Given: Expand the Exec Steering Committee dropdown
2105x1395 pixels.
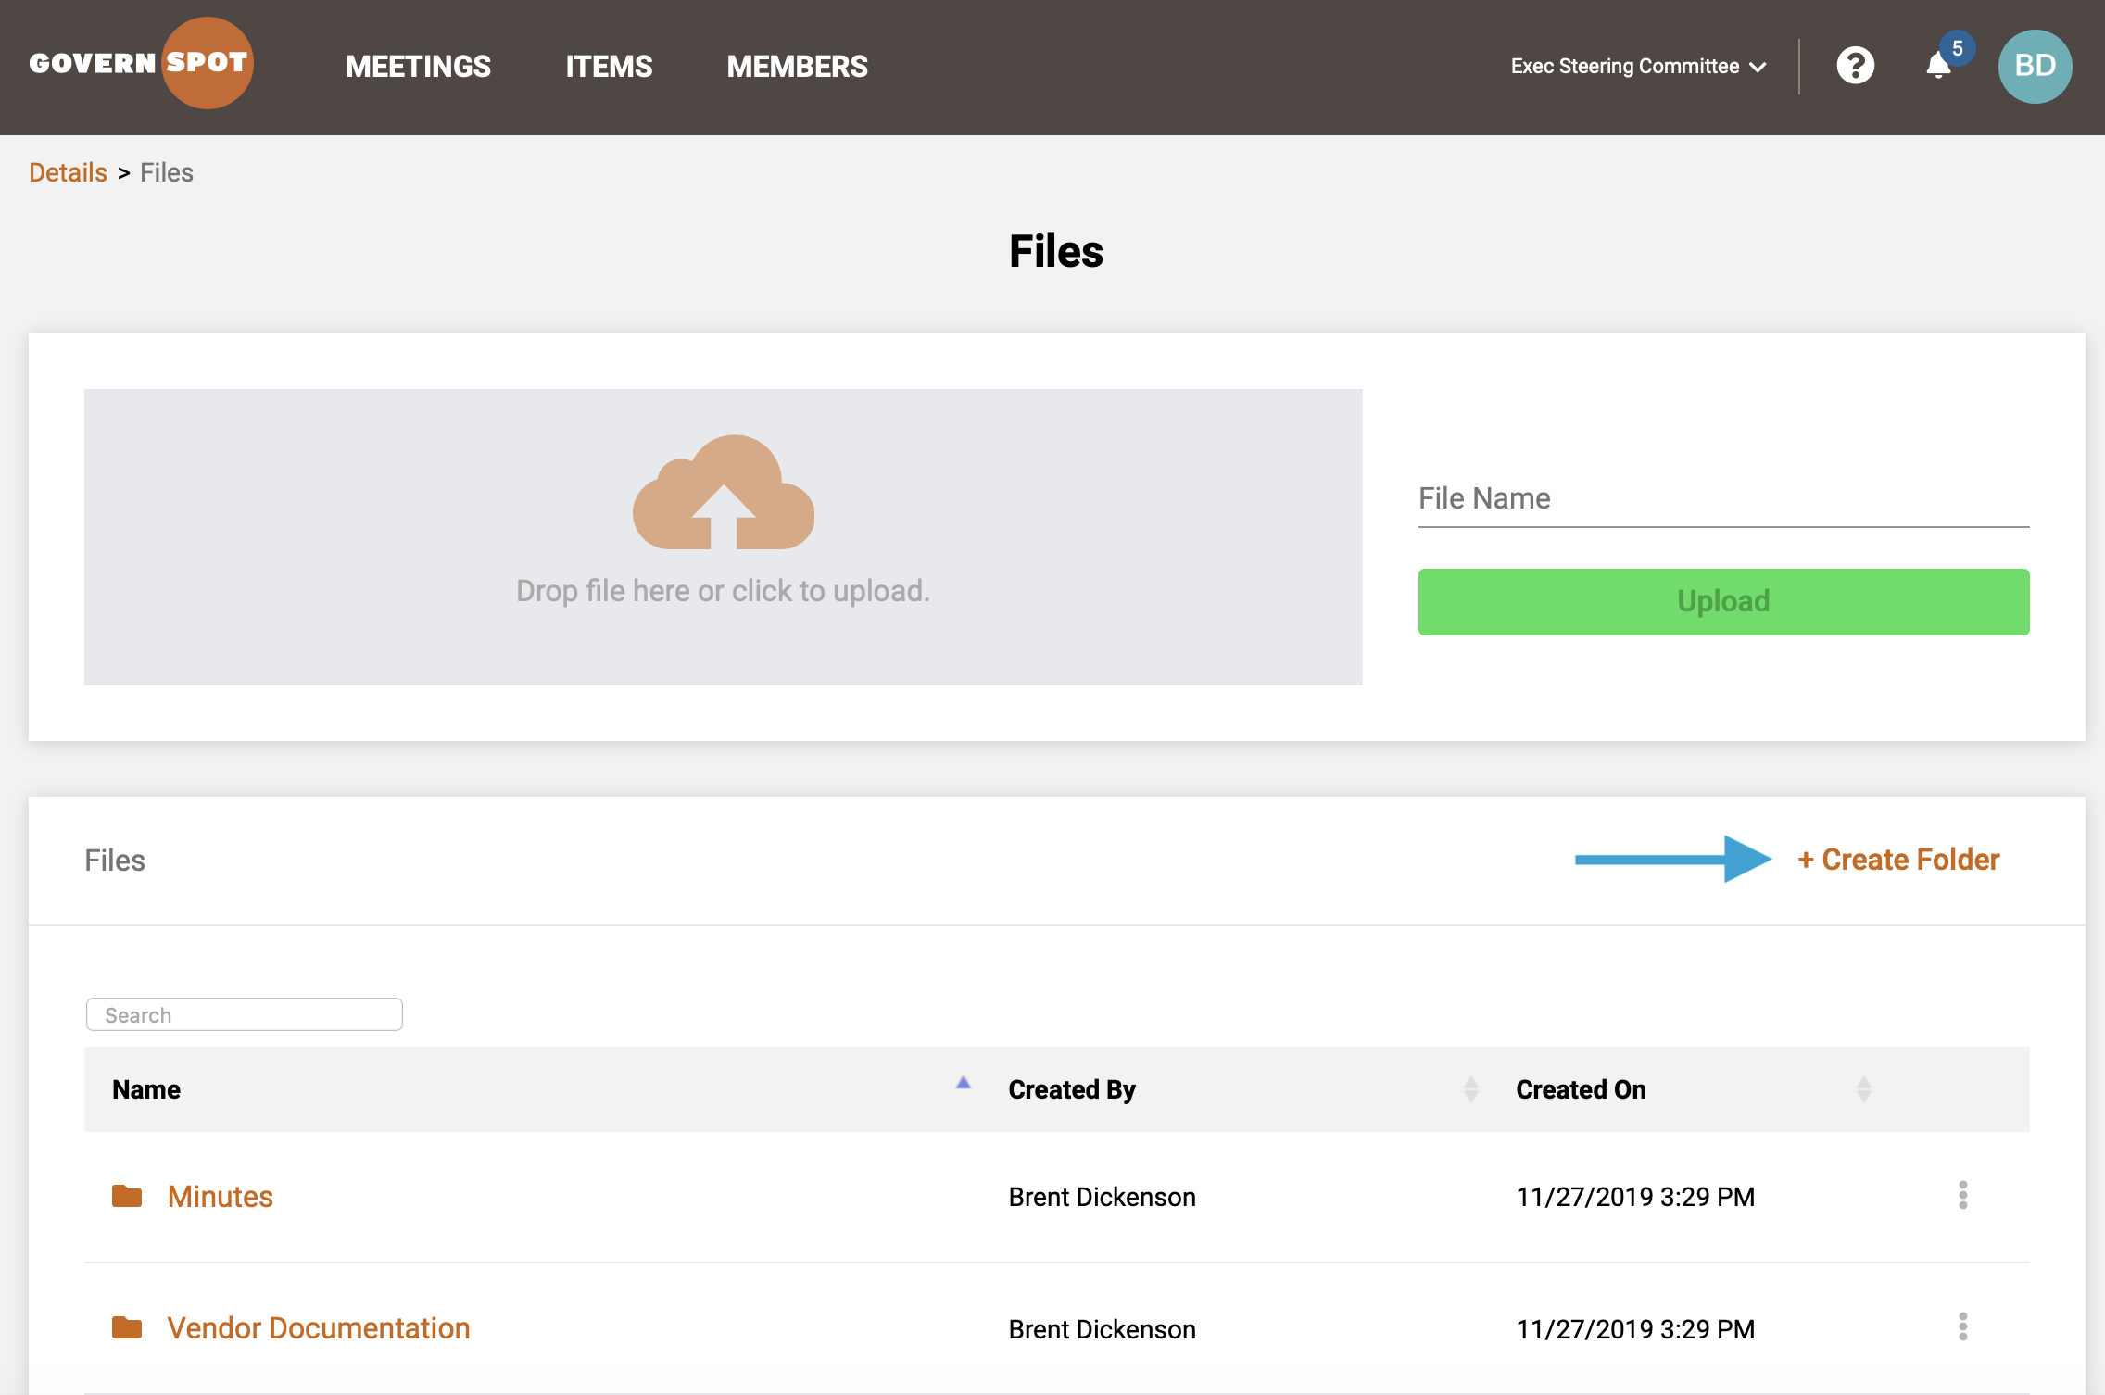Looking at the screenshot, I should pyautogui.click(x=1638, y=67).
